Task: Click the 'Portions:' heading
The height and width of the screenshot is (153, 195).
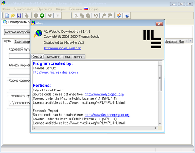Action: 42,86
